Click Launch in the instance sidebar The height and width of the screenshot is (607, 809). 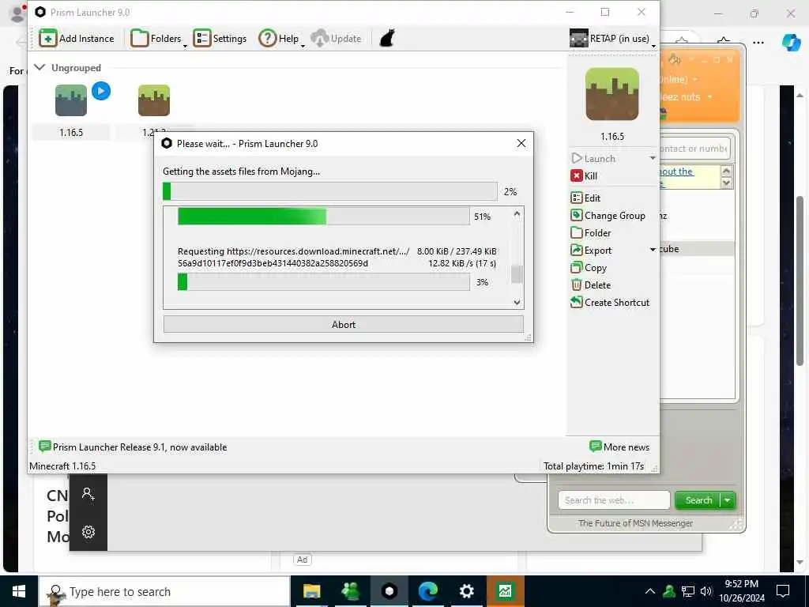(x=593, y=158)
